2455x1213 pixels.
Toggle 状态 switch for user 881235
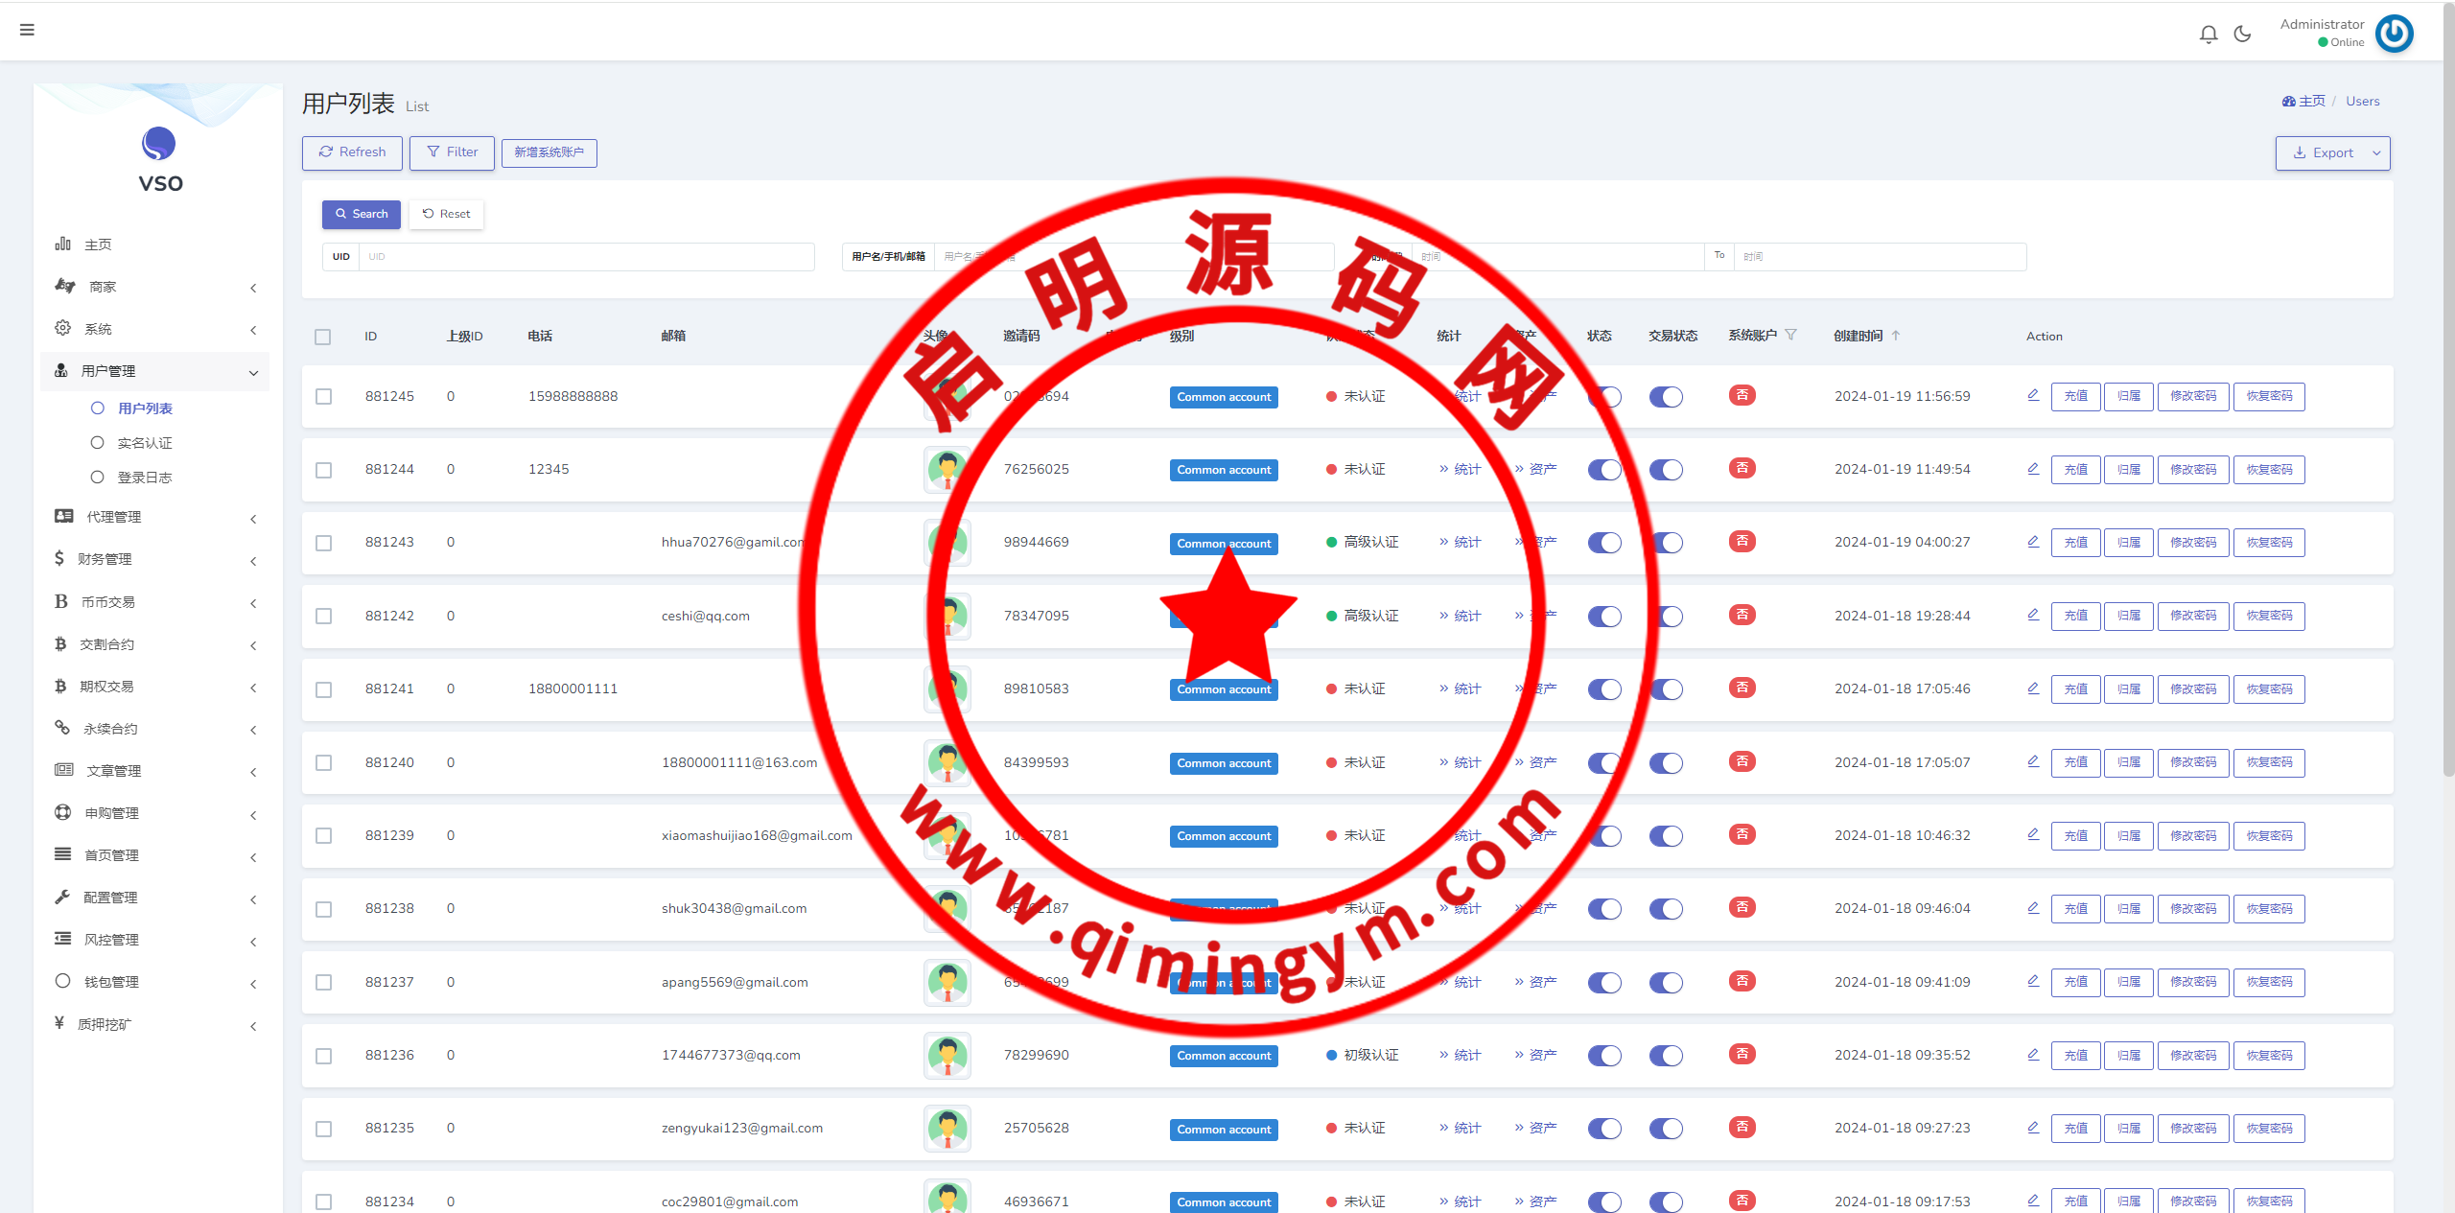1604,1129
